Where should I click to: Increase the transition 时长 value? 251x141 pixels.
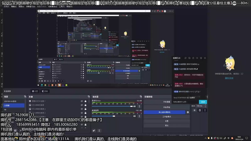coord(206,105)
